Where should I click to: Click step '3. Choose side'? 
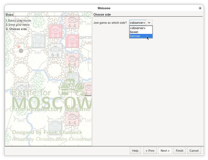pyautogui.click(x=16, y=29)
